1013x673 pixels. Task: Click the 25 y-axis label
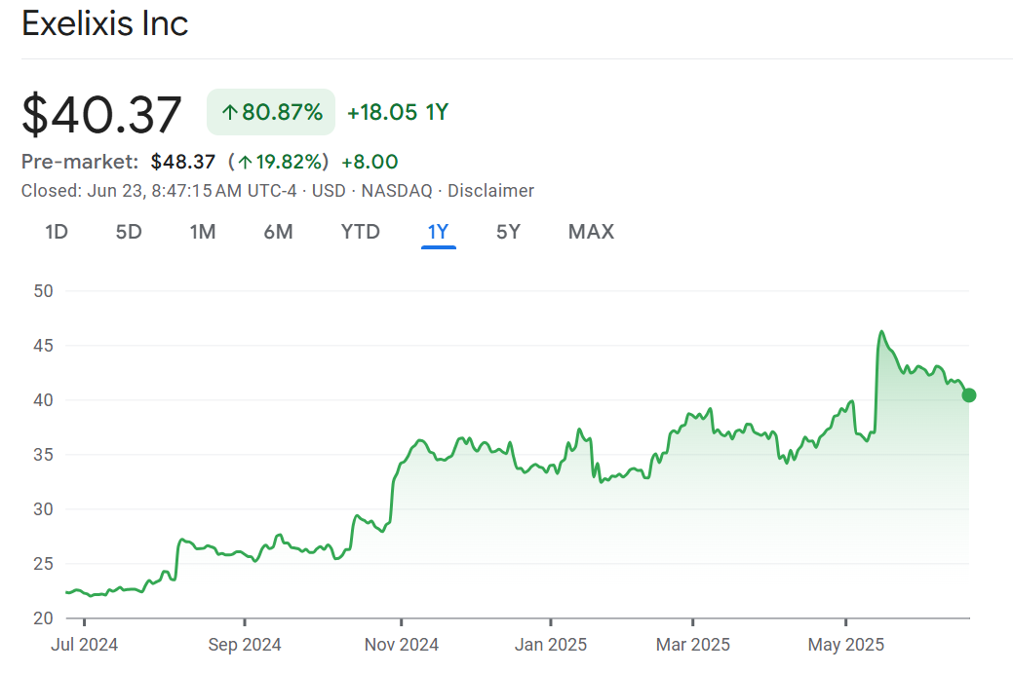click(x=43, y=564)
